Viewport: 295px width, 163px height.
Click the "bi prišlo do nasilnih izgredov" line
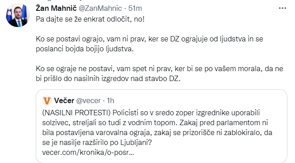point(108,78)
